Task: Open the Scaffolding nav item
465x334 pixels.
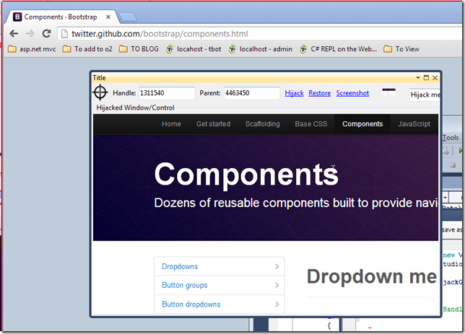Action: 262,124
